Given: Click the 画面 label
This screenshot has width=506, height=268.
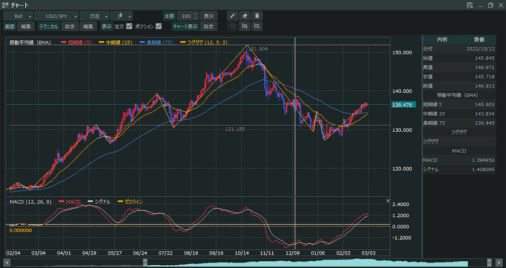Looking at the screenshot, I should (x=10, y=26).
